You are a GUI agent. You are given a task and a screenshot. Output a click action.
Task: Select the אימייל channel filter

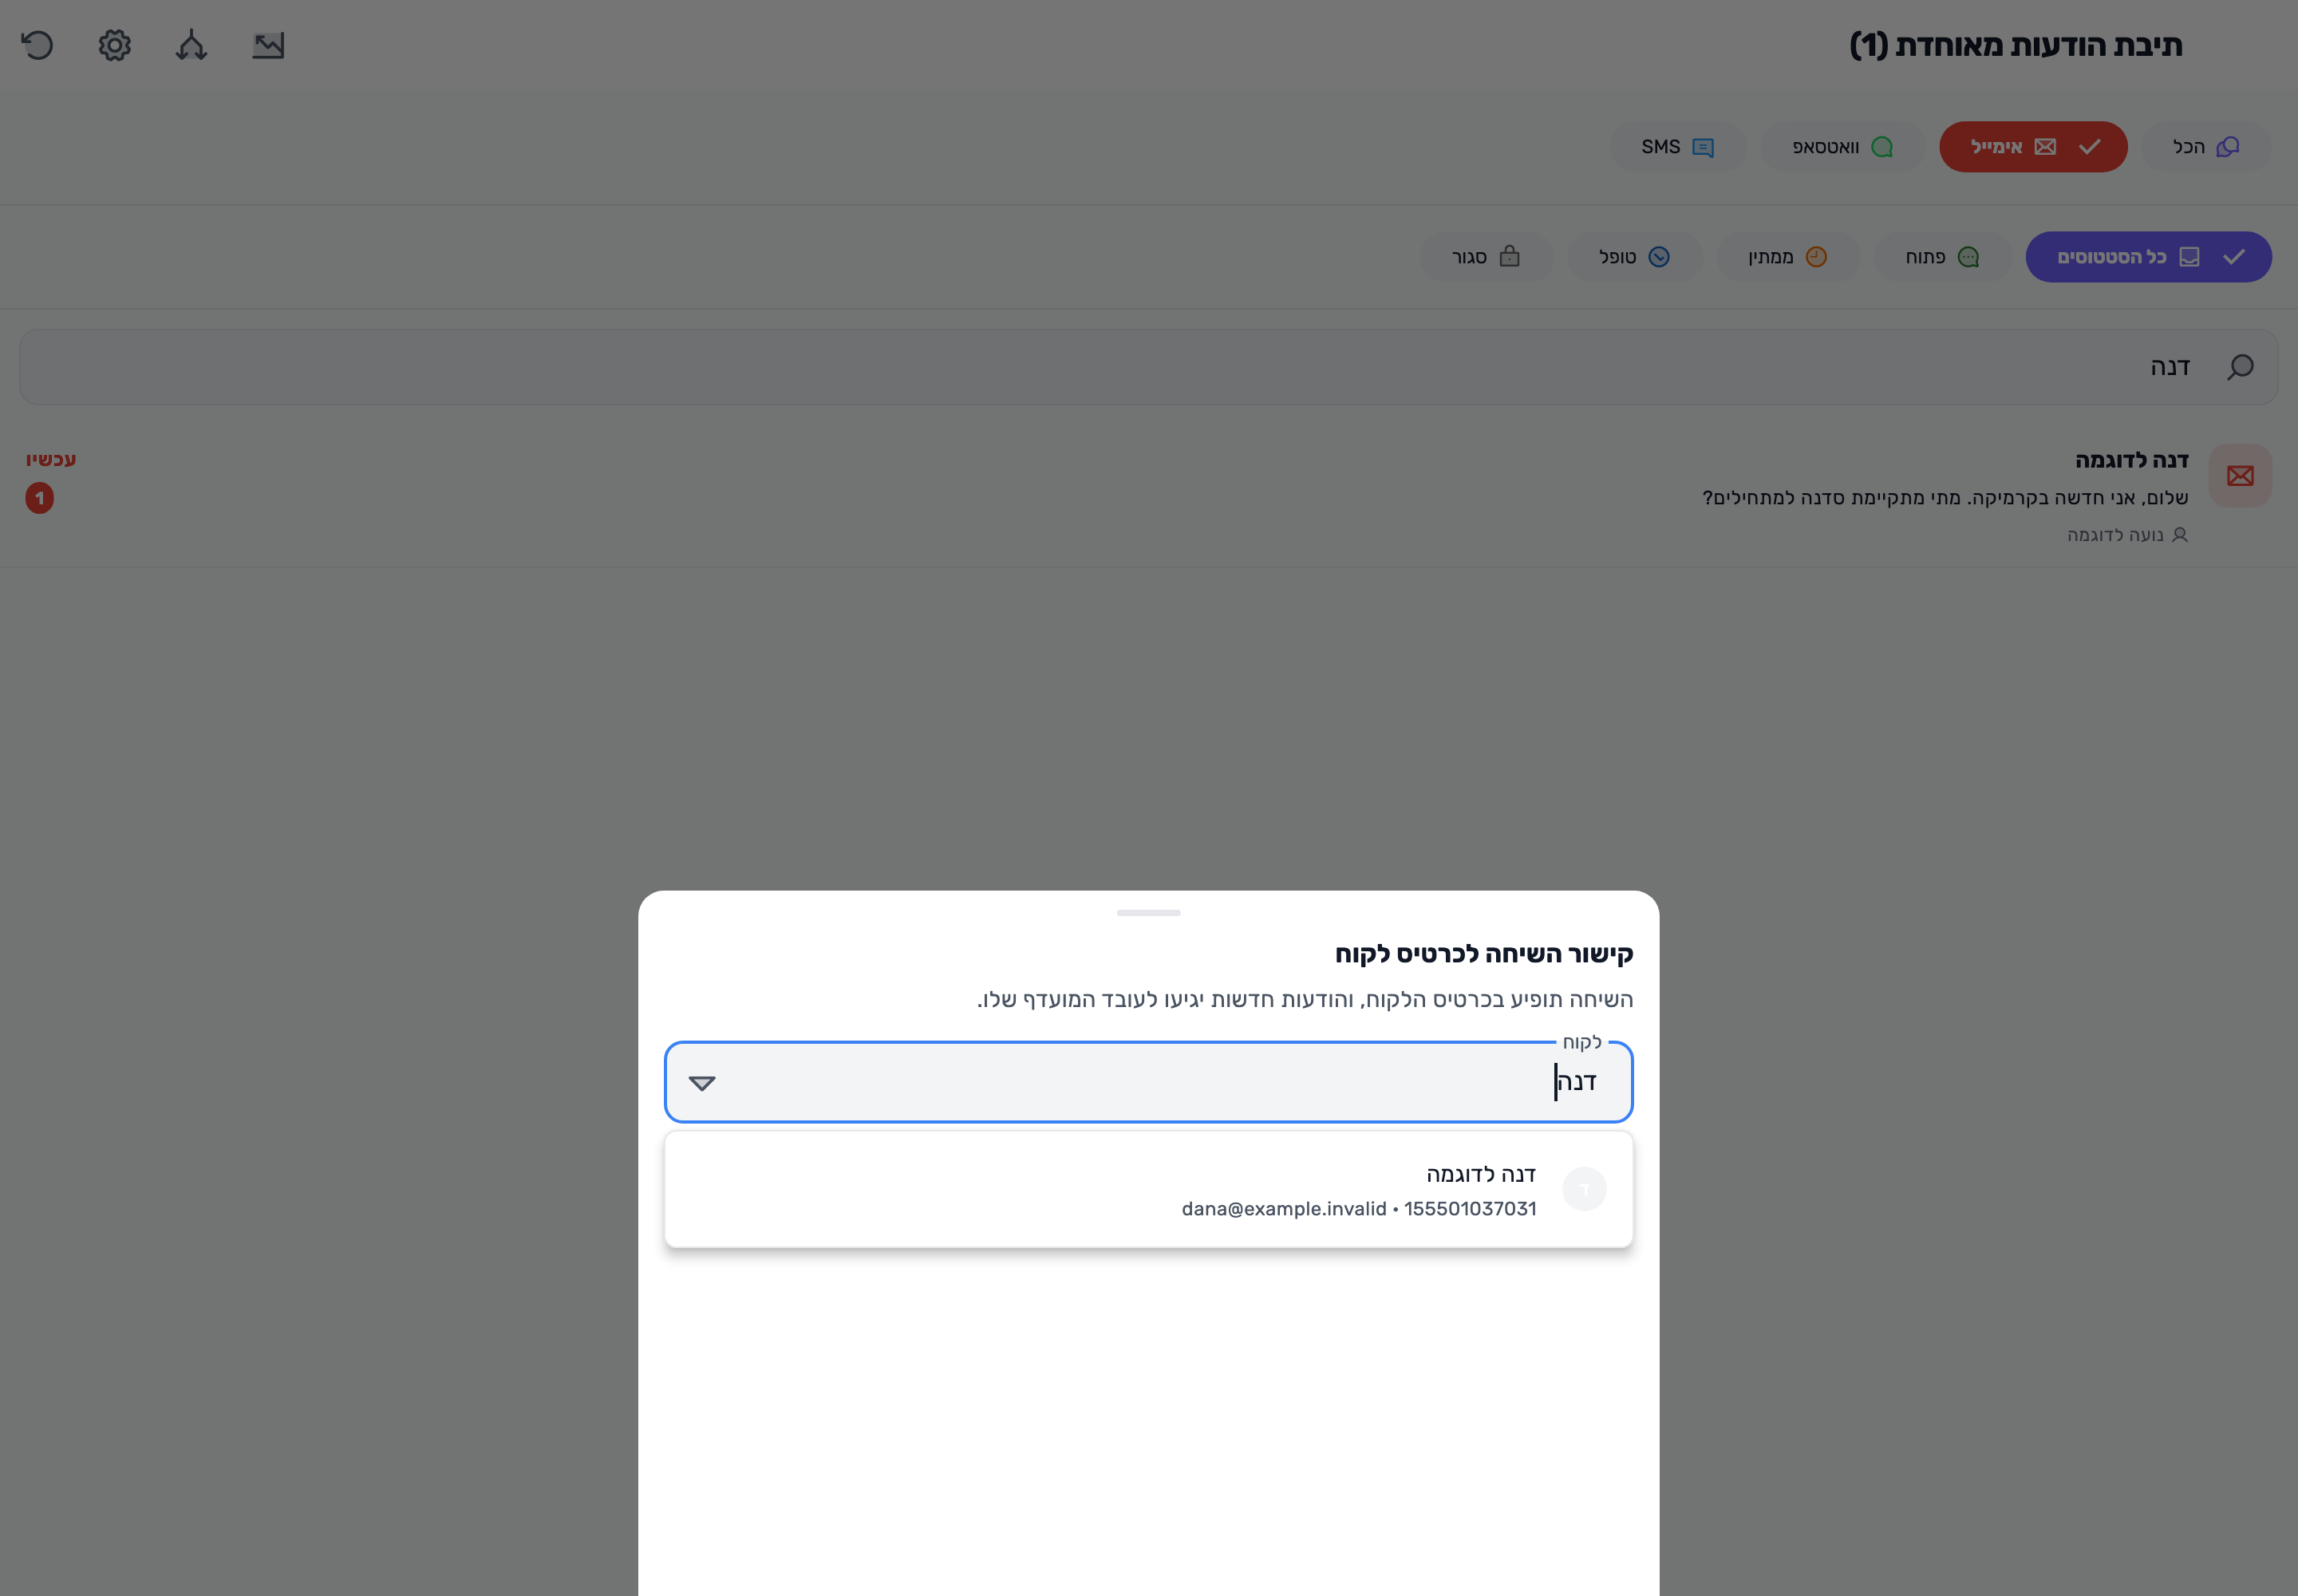point(2033,147)
